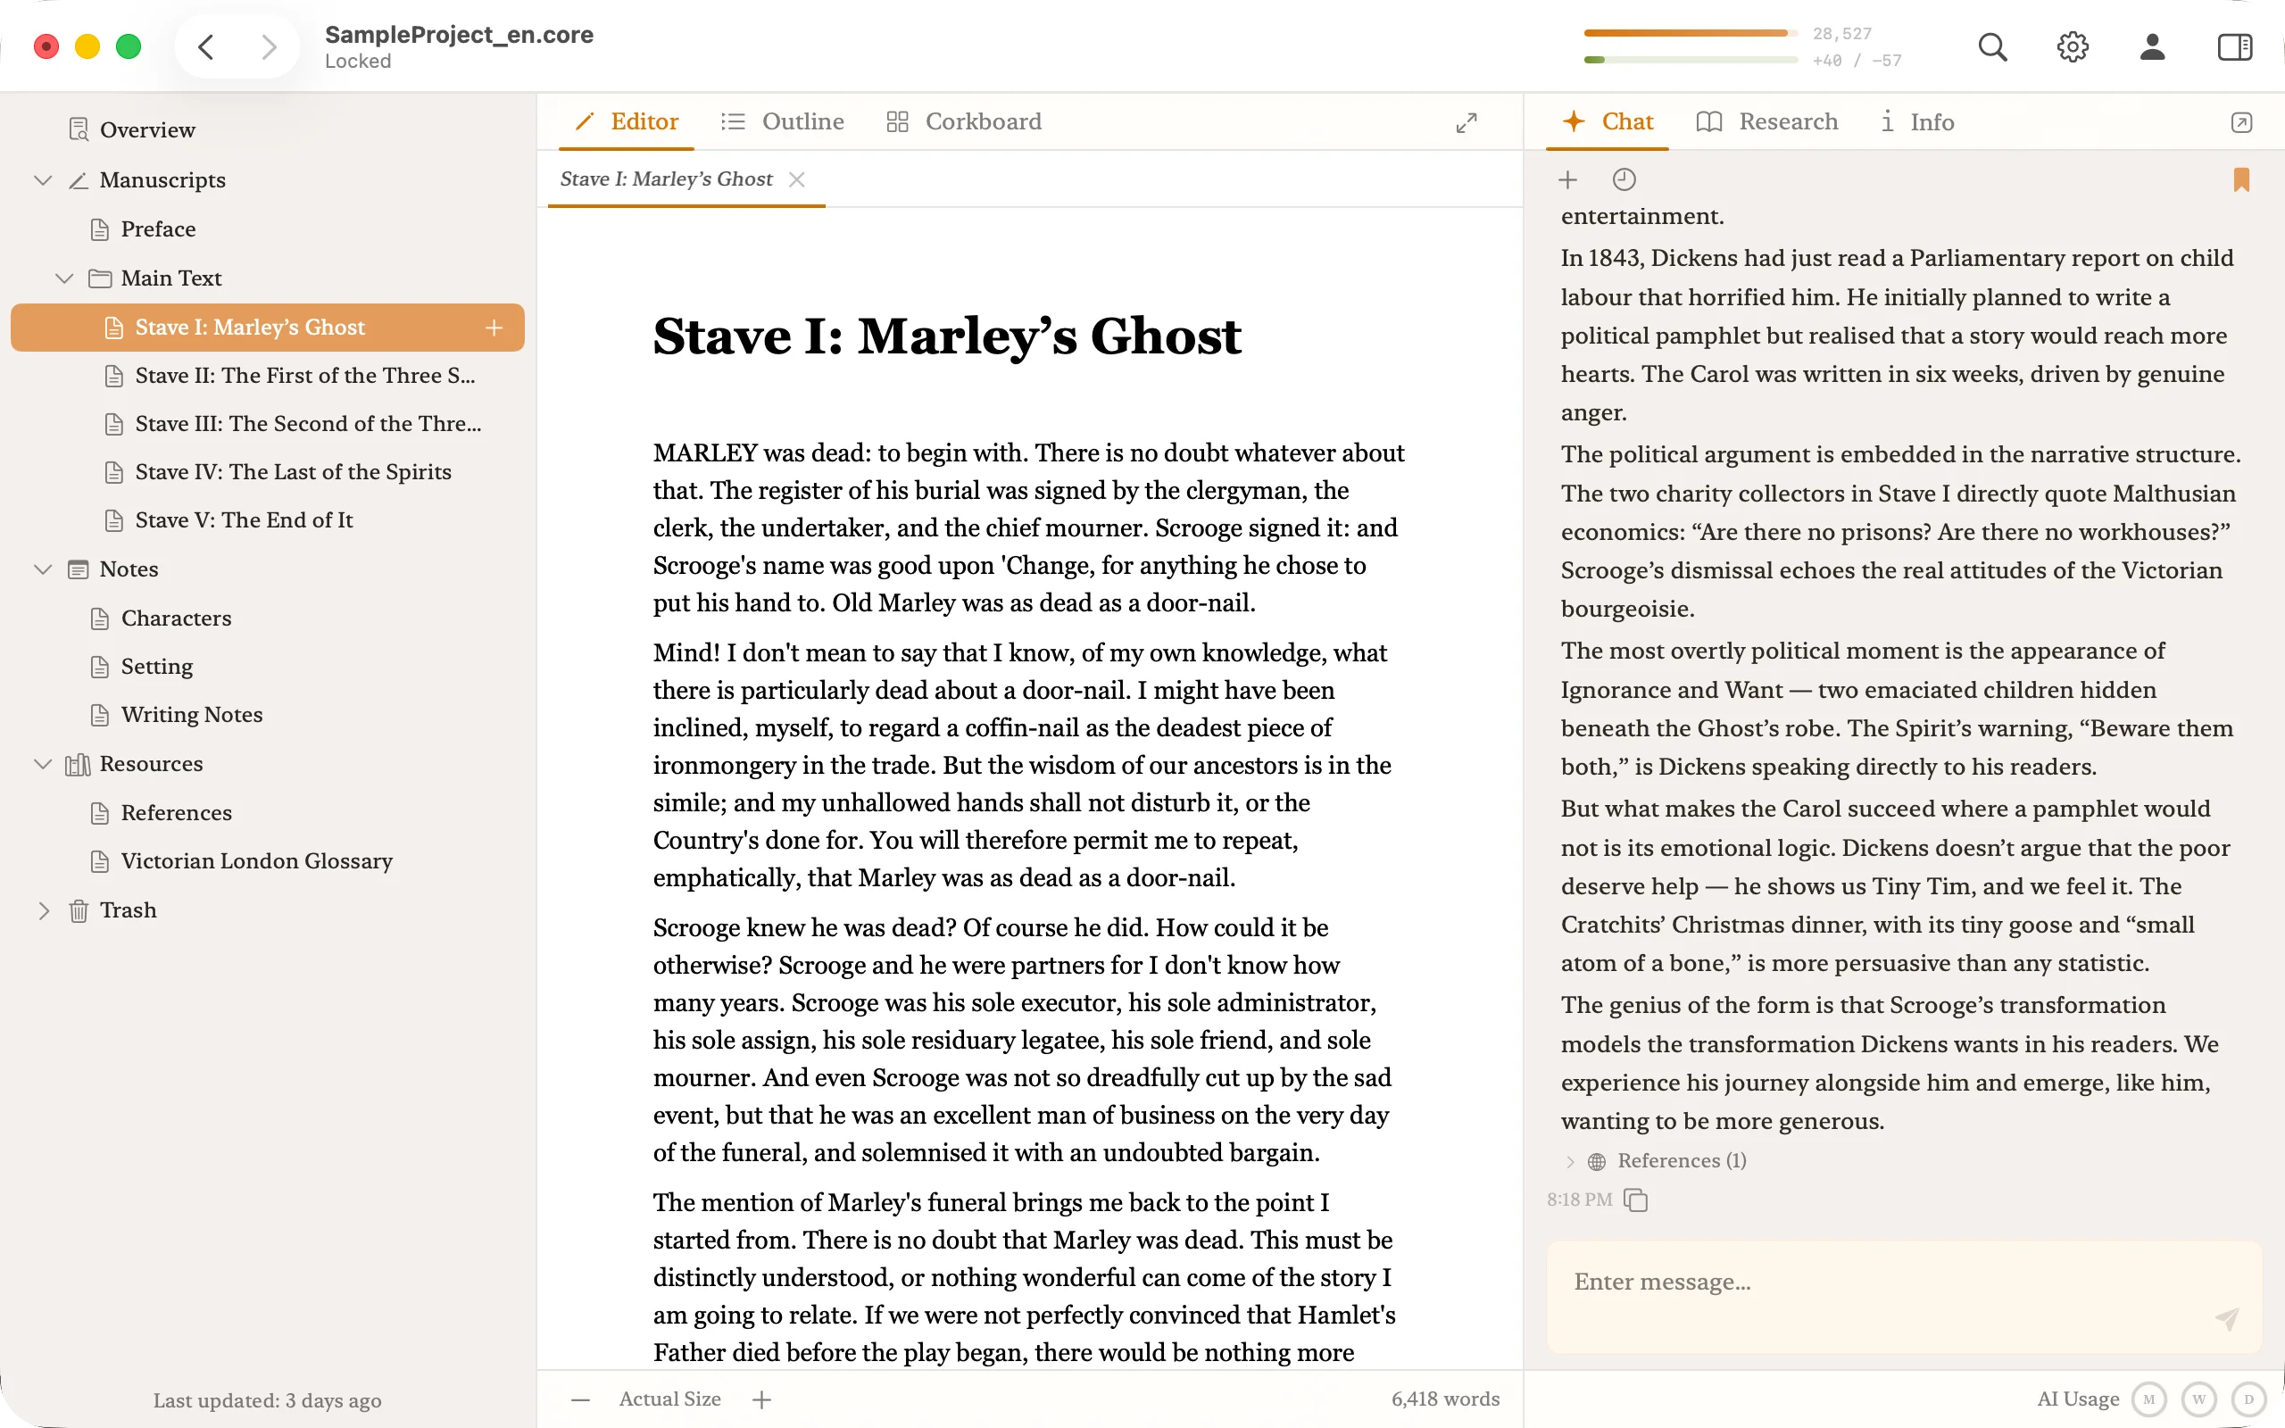
Task: Pop out the chat panel icon
Action: pyautogui.click(x=2241, y=123)
